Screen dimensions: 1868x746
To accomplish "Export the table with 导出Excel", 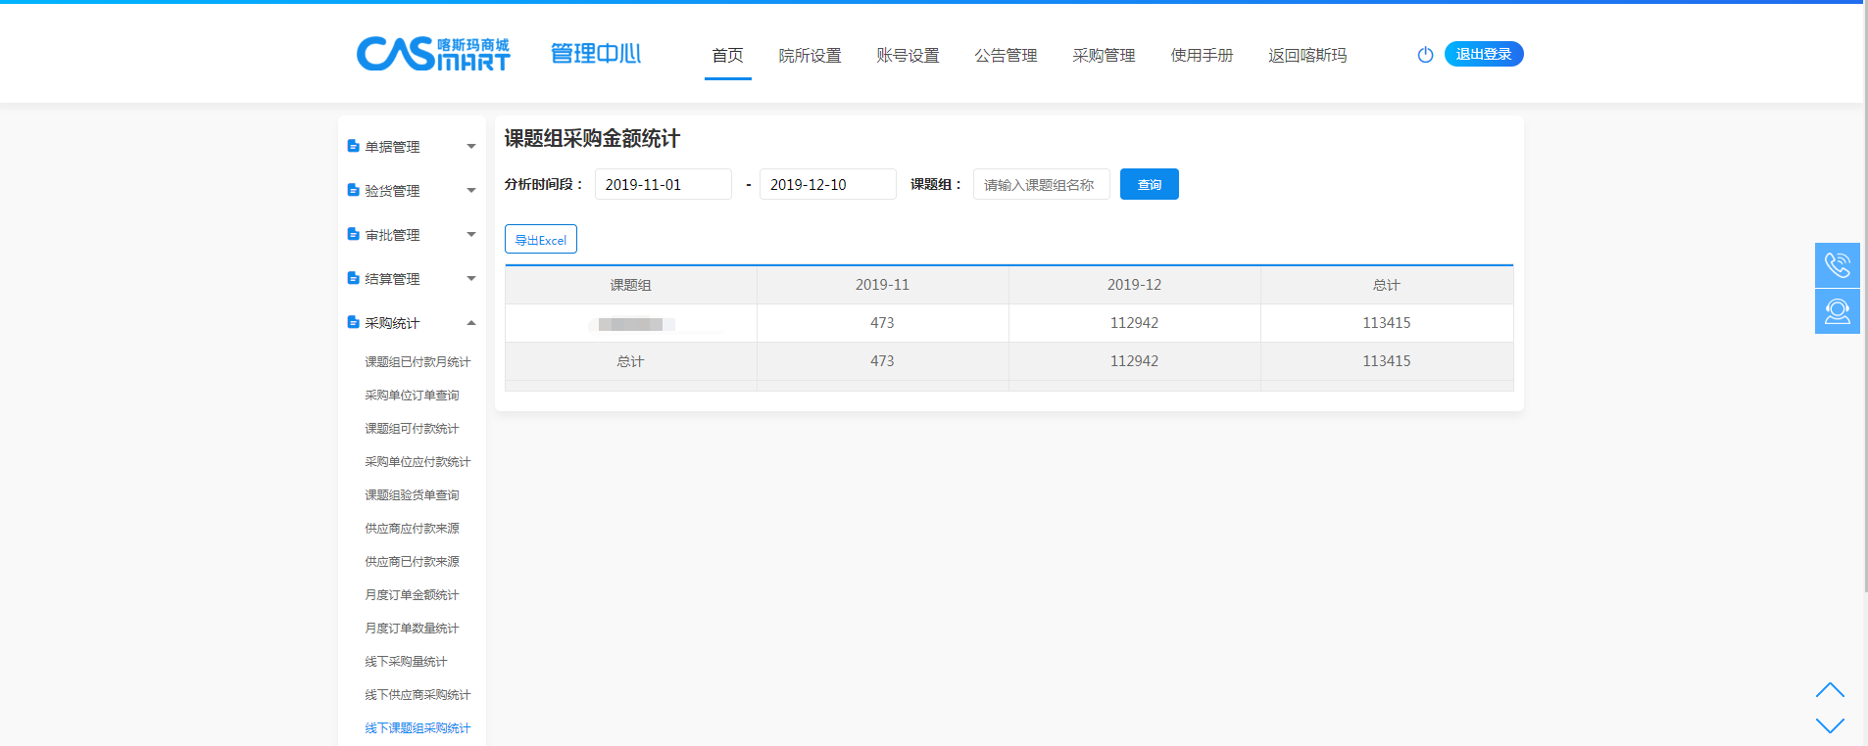I will point(541,240).
